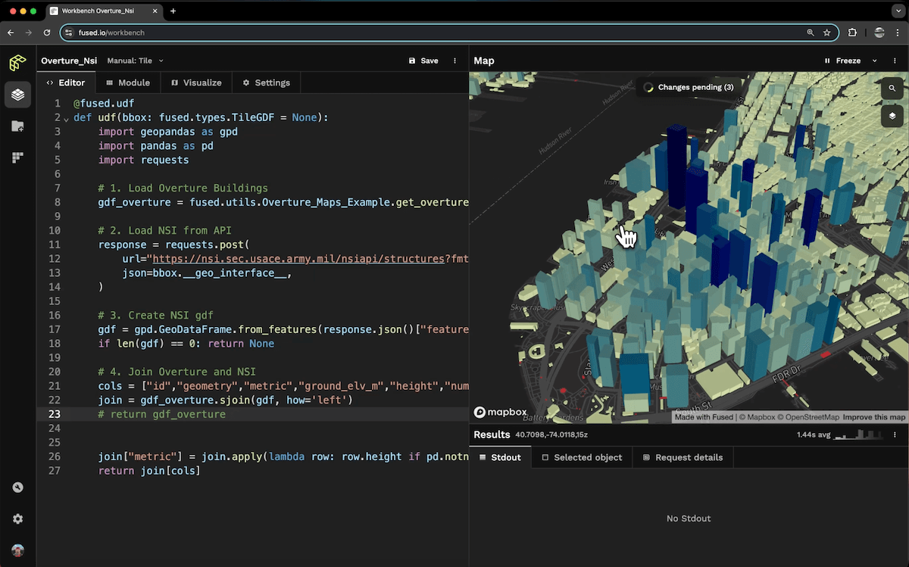Image resolution: width=909 pixels, height=567 pixels.
Task: Open Map panel kebab menu
Action: point(895,61)
